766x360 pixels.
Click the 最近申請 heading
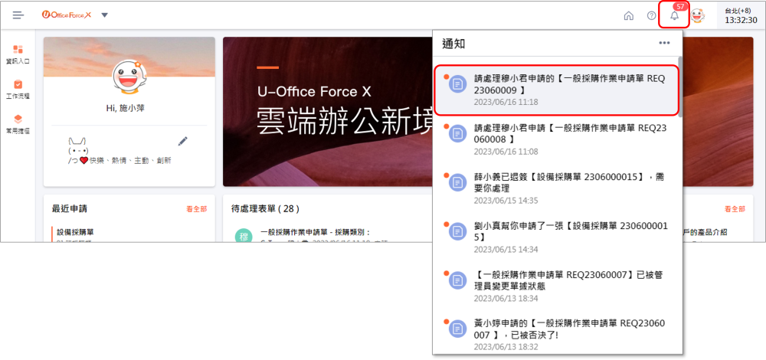click(x=70, y=209)
